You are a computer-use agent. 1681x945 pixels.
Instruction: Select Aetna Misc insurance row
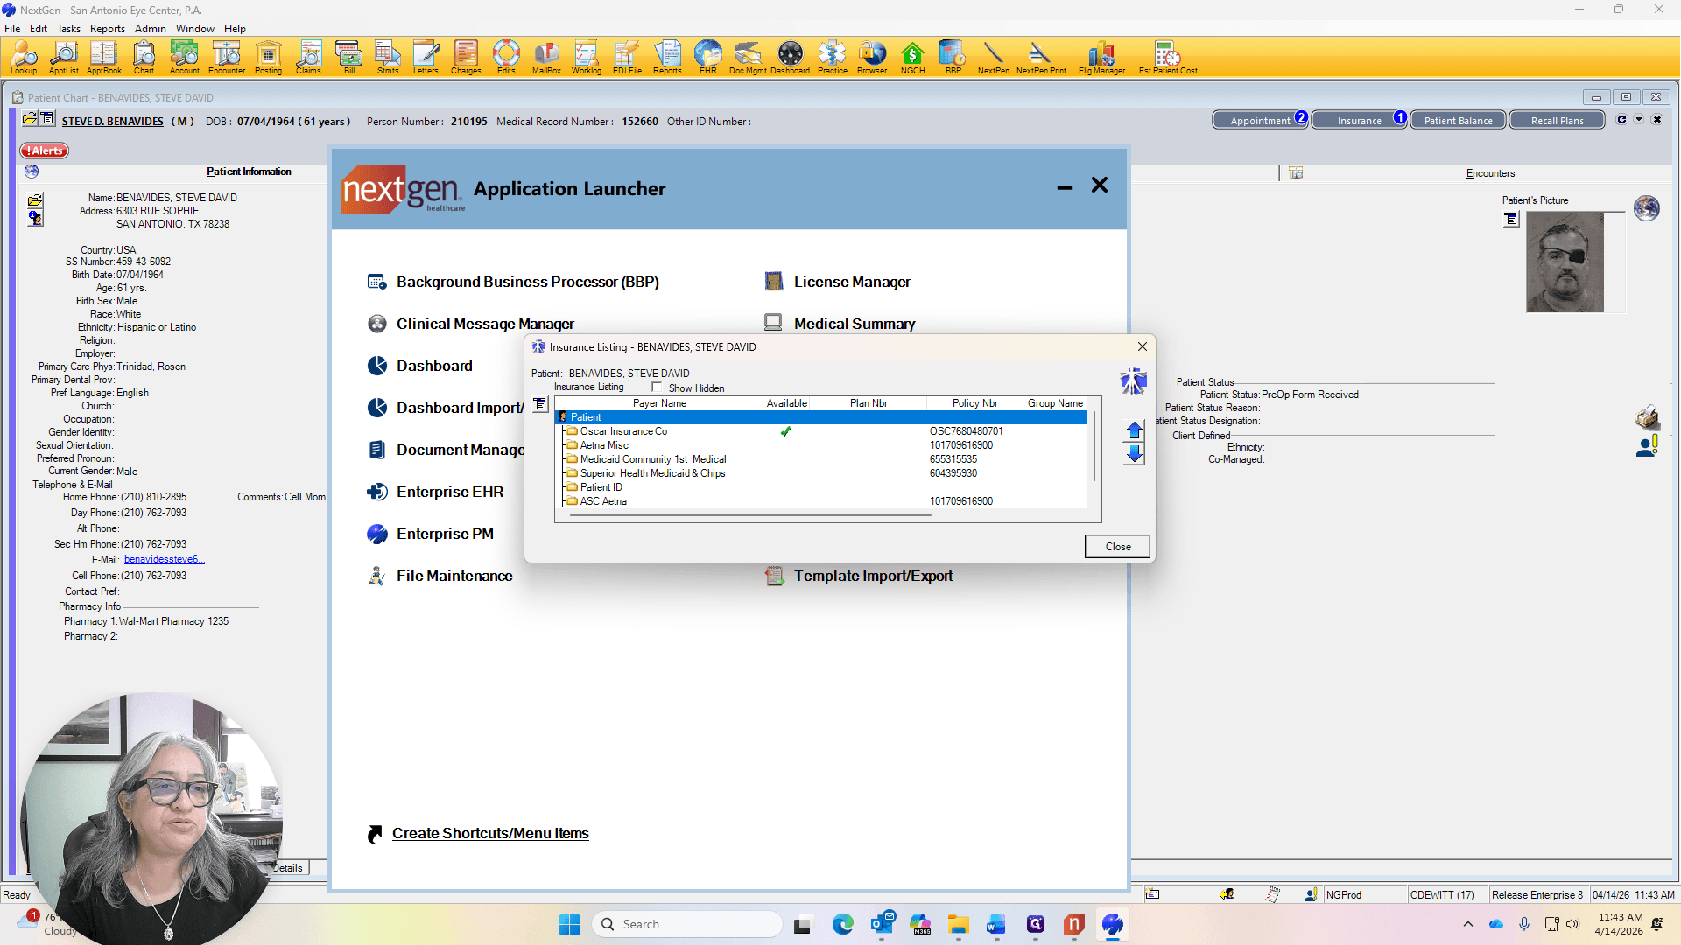(823, 445)
